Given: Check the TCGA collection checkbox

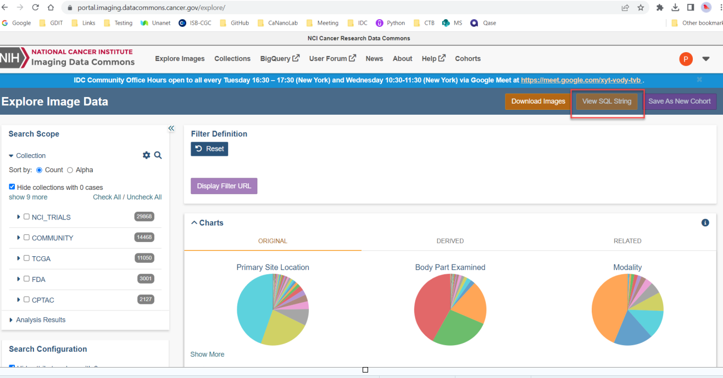Looking at the screenshot, I should pyautogui.click(x=26, y=258).
